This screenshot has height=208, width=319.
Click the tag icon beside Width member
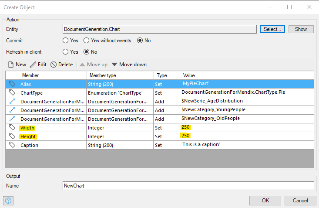(12, 127)
